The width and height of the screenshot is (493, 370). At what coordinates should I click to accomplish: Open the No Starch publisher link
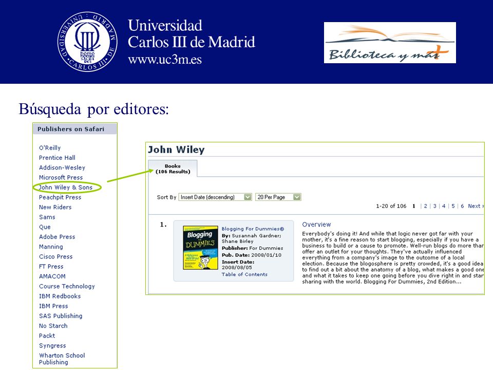tap(53, 326)
